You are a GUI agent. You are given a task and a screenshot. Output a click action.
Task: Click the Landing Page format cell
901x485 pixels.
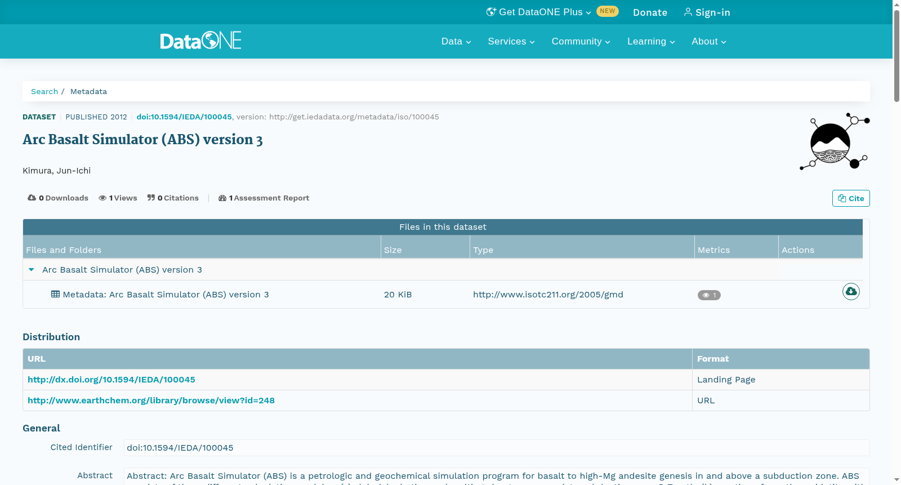tap(726, 380)
